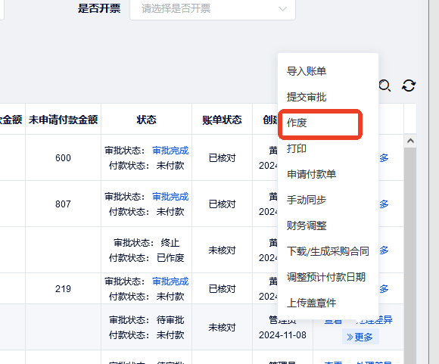Image resolution: width=439 pixels, height=364 pixels.
Task: Click 审批完成 link in the 600 row
Action: (x=170, y=151)
